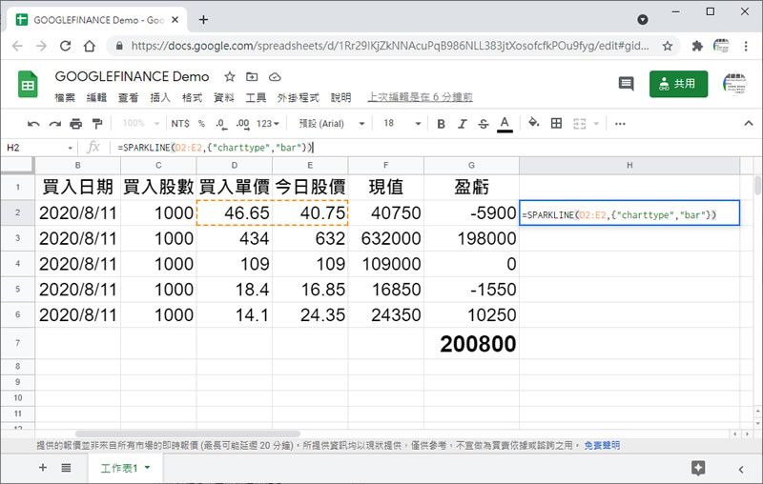Open Chrome's three-dot menu
This screenshot has height=484, width=763.
pos(746,46)
